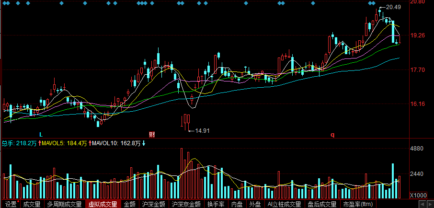Switch to the 金额 tab
Viewport: 434px width, 208px height.
[x=129, y=204]
